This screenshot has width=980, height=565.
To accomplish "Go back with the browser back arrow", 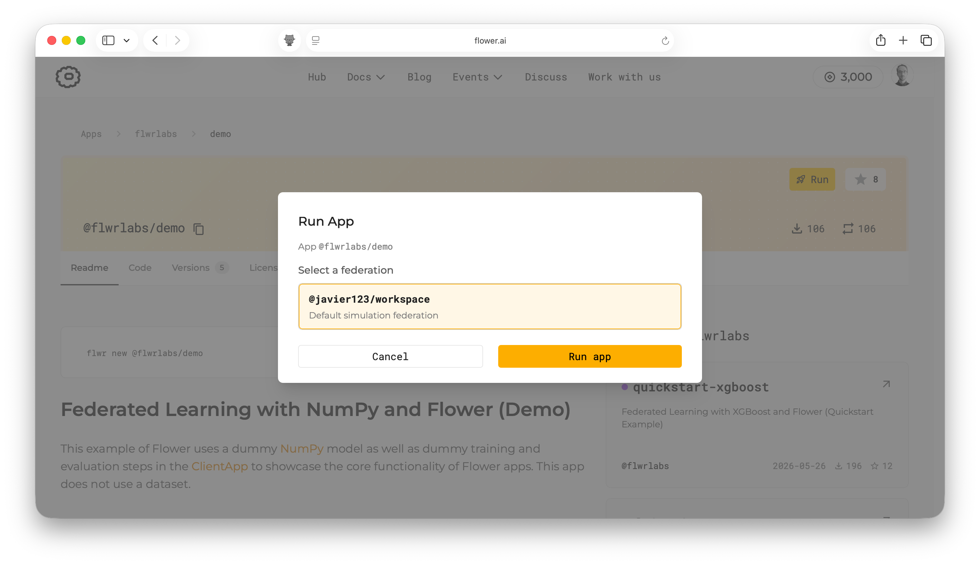I will [155, 40].
